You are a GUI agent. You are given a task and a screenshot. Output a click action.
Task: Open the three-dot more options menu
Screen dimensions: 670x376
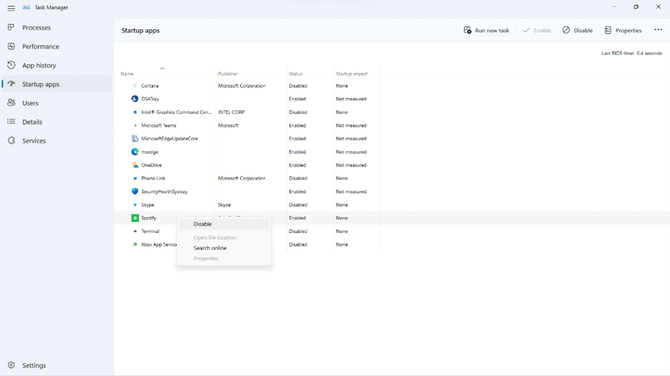click(x=658, y=30)
